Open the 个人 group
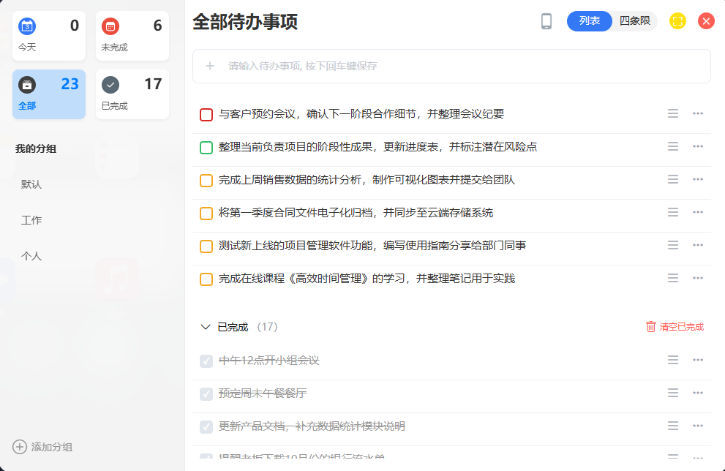 tap(31, 256)
